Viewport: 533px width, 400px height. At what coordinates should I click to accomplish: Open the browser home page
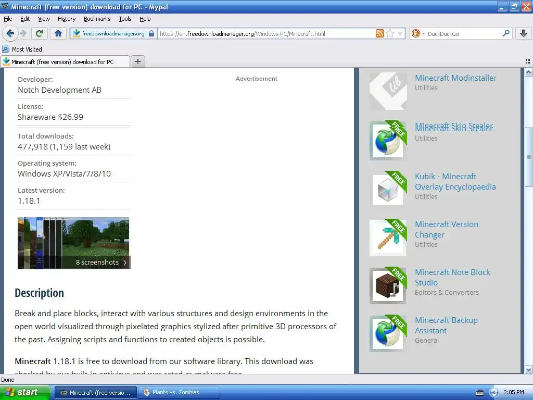[x=58, y=33]
